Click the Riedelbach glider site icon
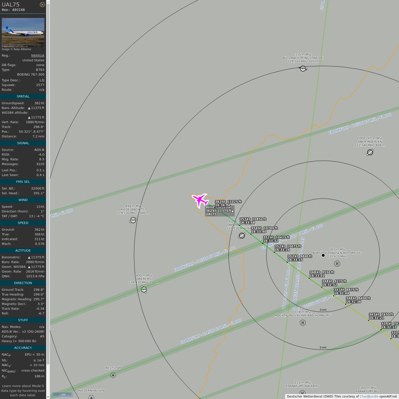Image resolution: width=399 pixels, height=399 pixels. [x=133, y=220]
